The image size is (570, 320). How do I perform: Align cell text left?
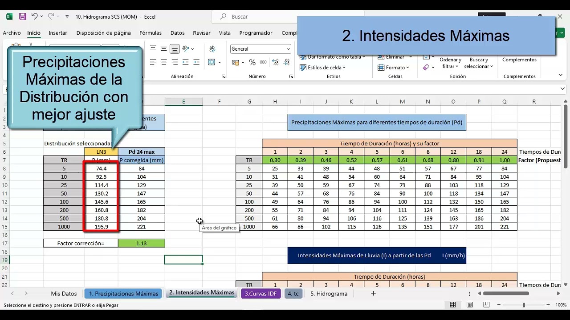153,62
